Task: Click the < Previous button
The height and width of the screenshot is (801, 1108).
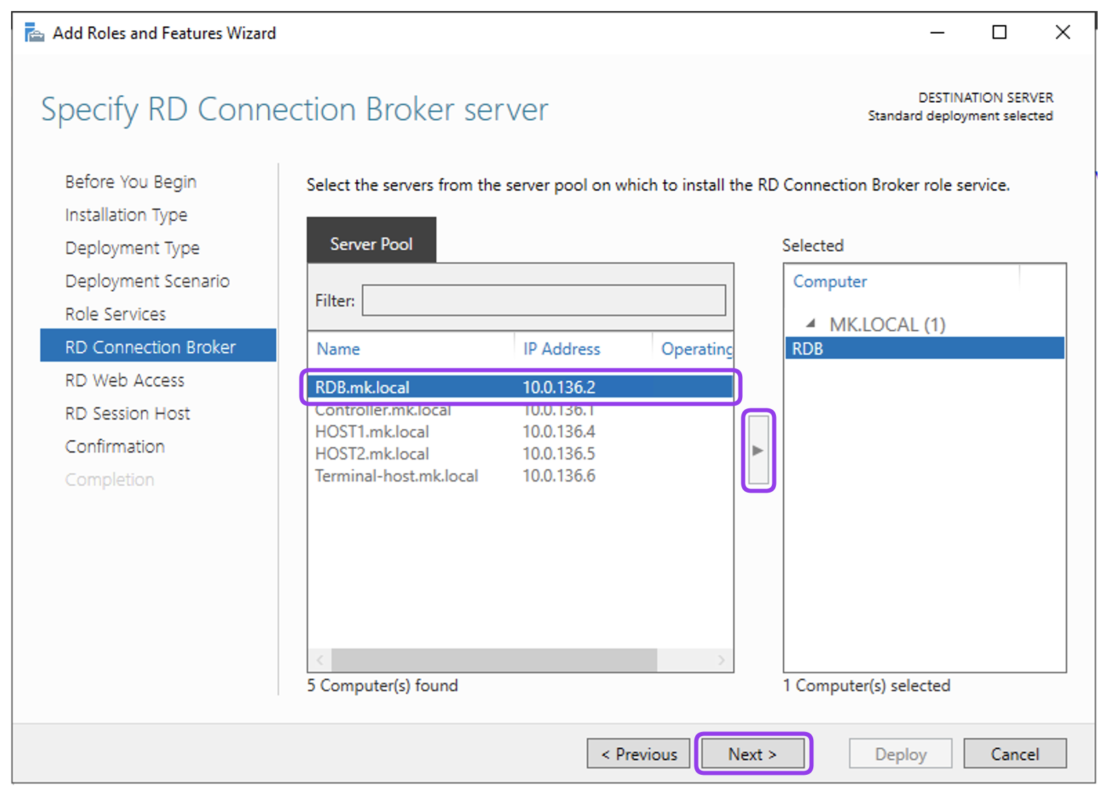Action: tap(639, 753)
